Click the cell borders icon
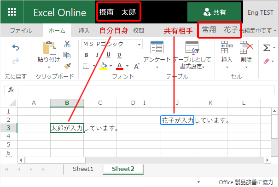Image resolution: width=279 pixels, height=187 pixels. [87, 66]
